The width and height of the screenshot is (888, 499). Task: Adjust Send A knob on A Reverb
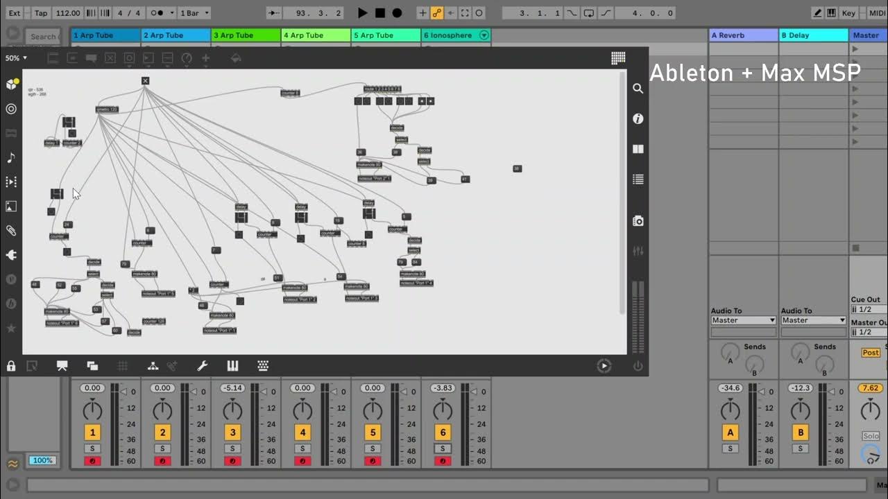(730, 352)
